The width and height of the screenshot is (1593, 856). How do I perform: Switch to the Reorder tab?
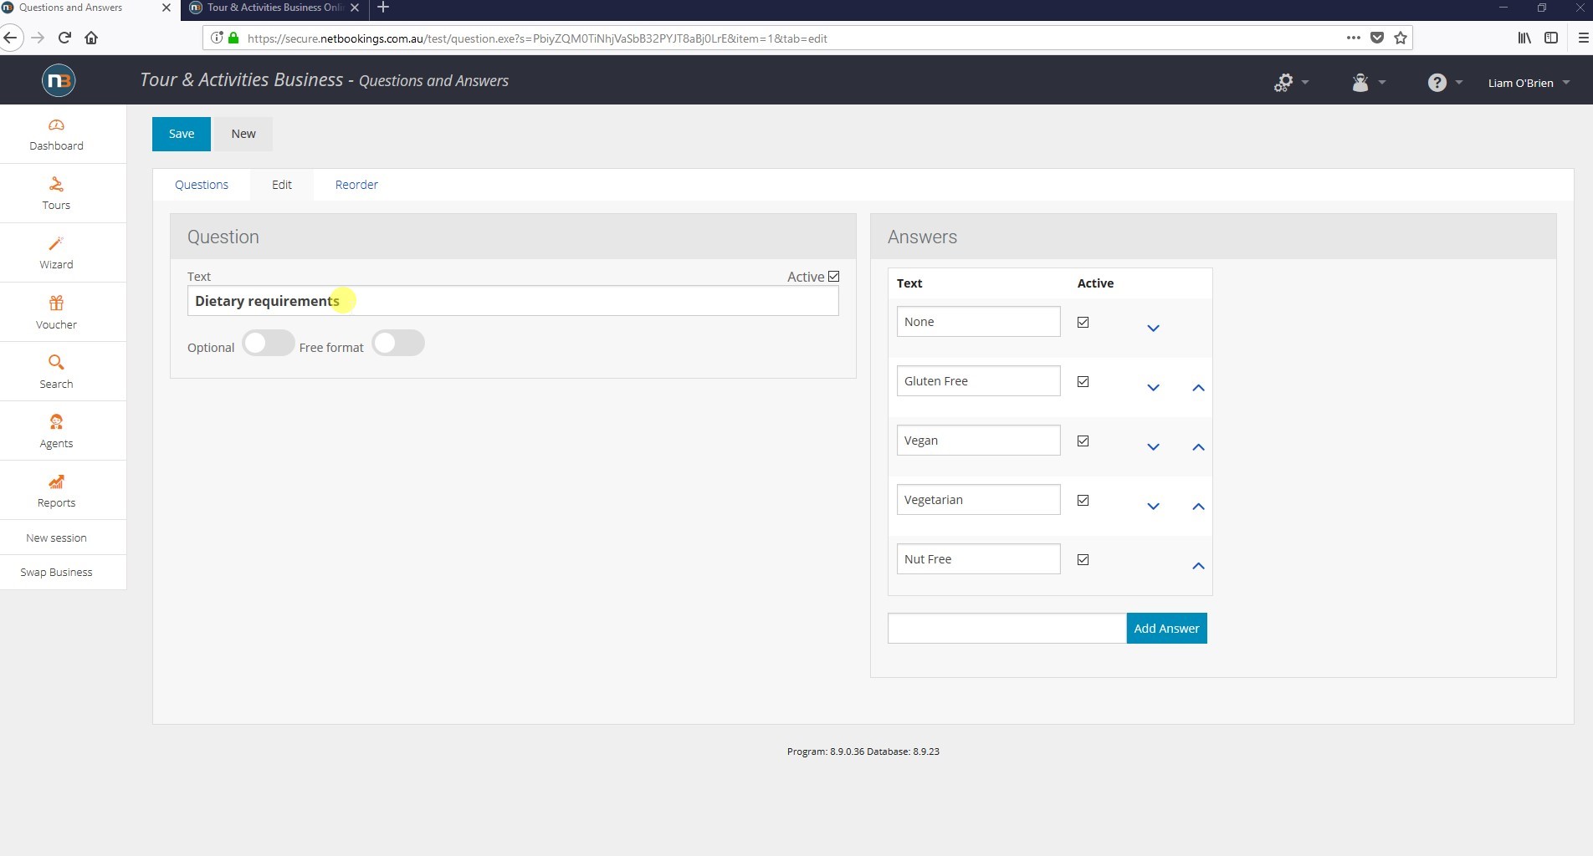click(x=356, y=185)
